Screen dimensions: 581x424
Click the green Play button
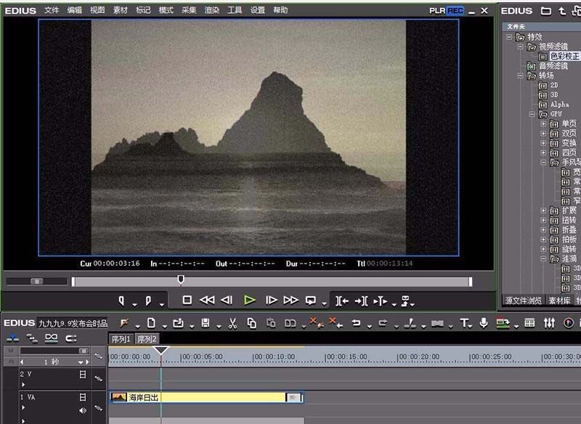coord(250,300)
